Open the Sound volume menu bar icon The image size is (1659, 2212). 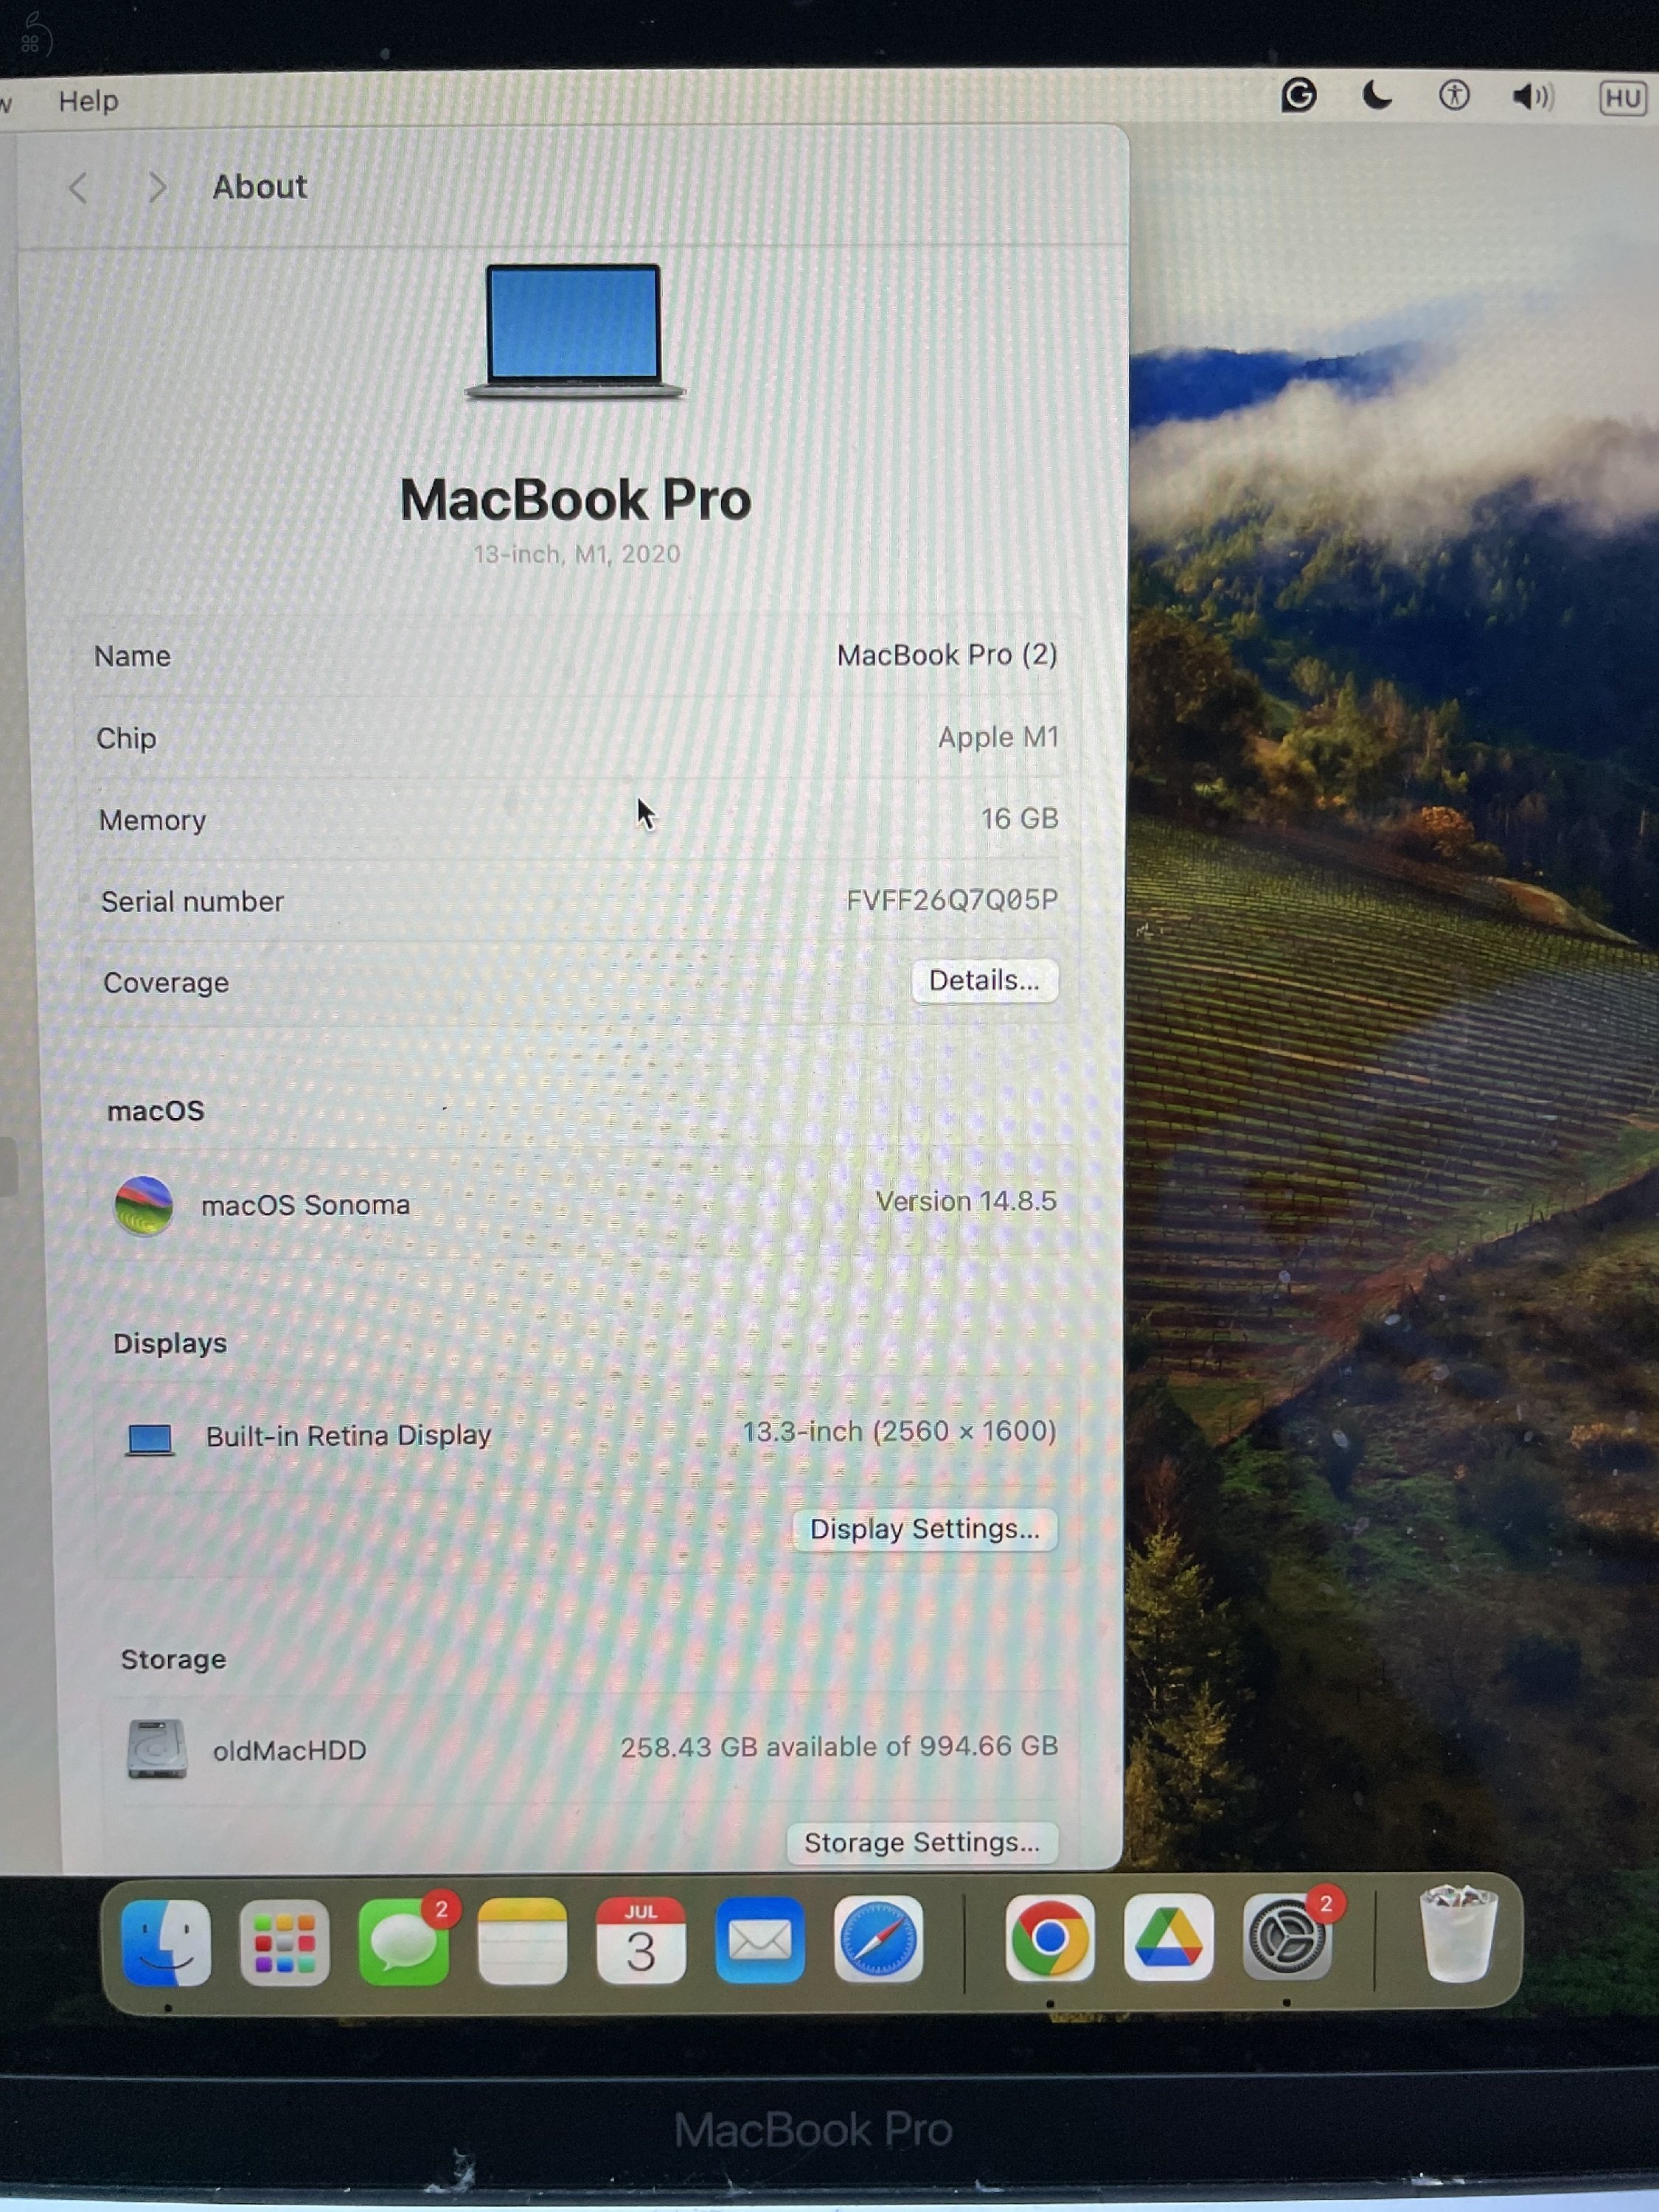1532,97
